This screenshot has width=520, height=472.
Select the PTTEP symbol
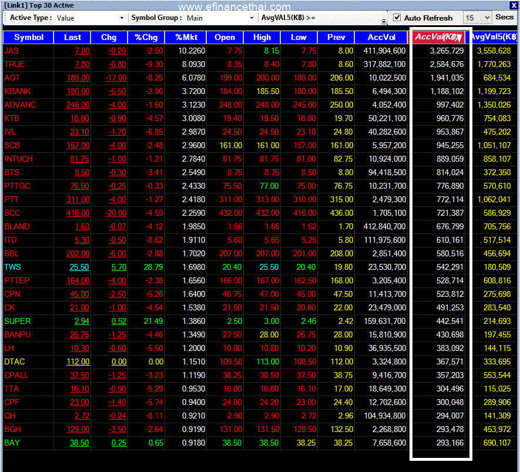17,280
